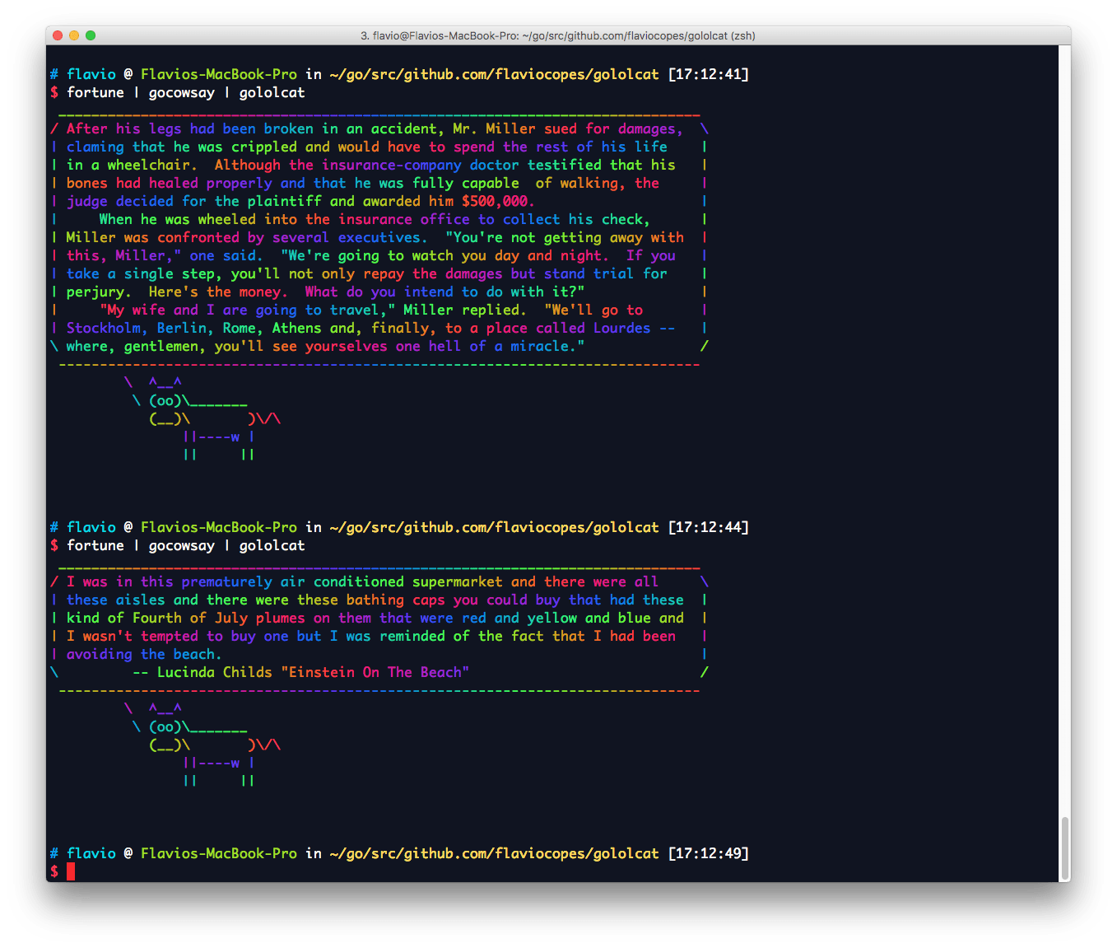Screen dimensions: 1117x948
Task: Click the word gocowsay in first command
Action: coord(181,92)
